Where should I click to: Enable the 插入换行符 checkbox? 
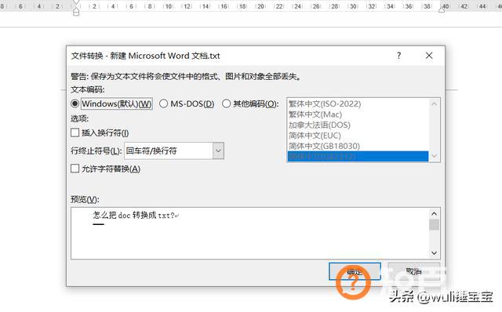(75, 132)
